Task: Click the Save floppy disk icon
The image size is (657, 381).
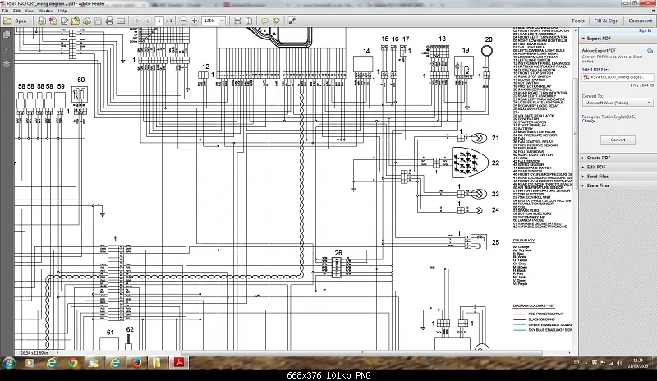Action: click(98, 21)
